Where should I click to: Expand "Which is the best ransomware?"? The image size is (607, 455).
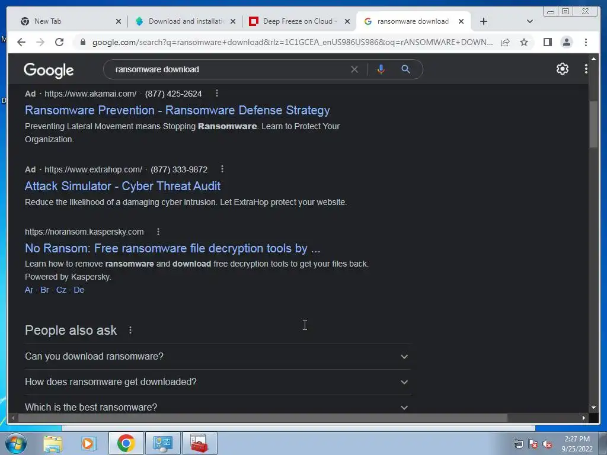(x=217, y=407)
